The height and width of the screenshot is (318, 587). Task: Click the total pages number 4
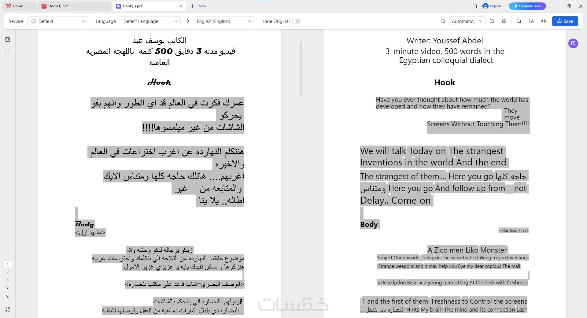click(8, 279)
